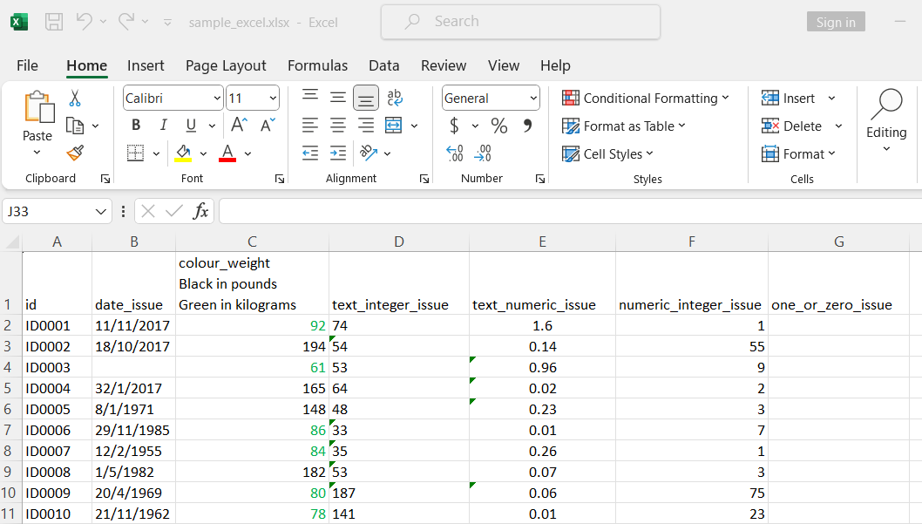Switch to the Formulas ribbon tab
This screenshot has height=524, width=922.
317,65
